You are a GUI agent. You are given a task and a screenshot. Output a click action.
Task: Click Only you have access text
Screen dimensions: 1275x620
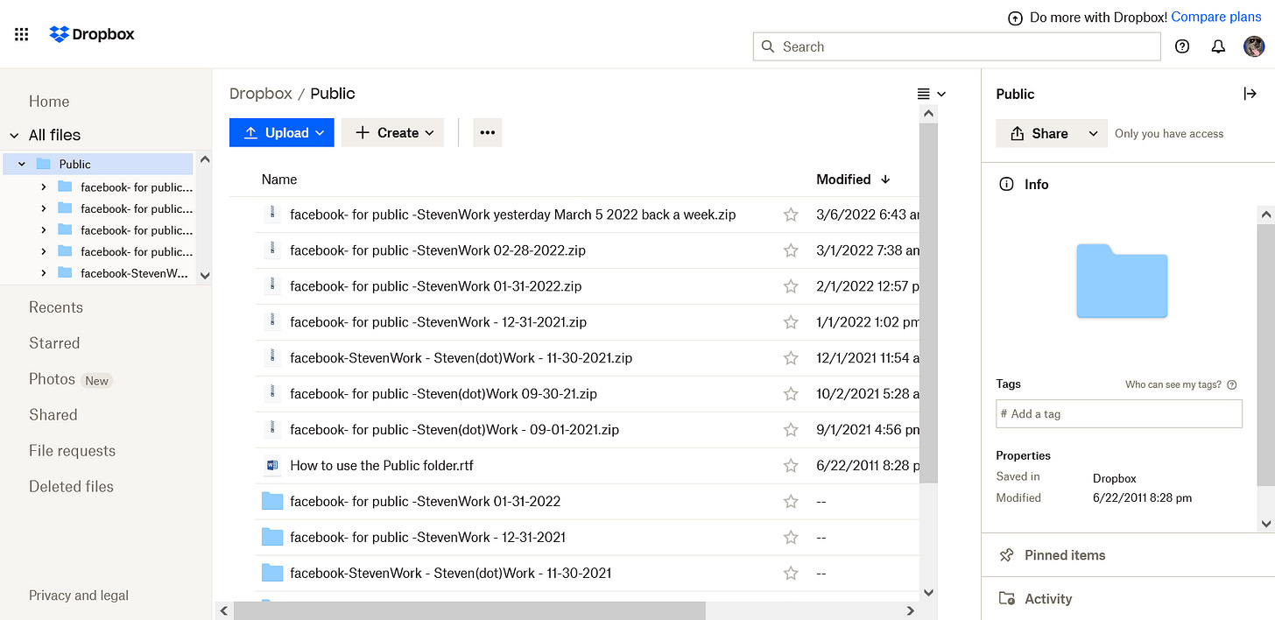click(1169, 134)
